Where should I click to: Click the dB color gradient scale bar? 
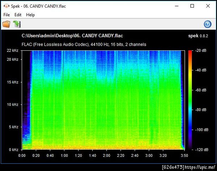[x=190, y=100]
